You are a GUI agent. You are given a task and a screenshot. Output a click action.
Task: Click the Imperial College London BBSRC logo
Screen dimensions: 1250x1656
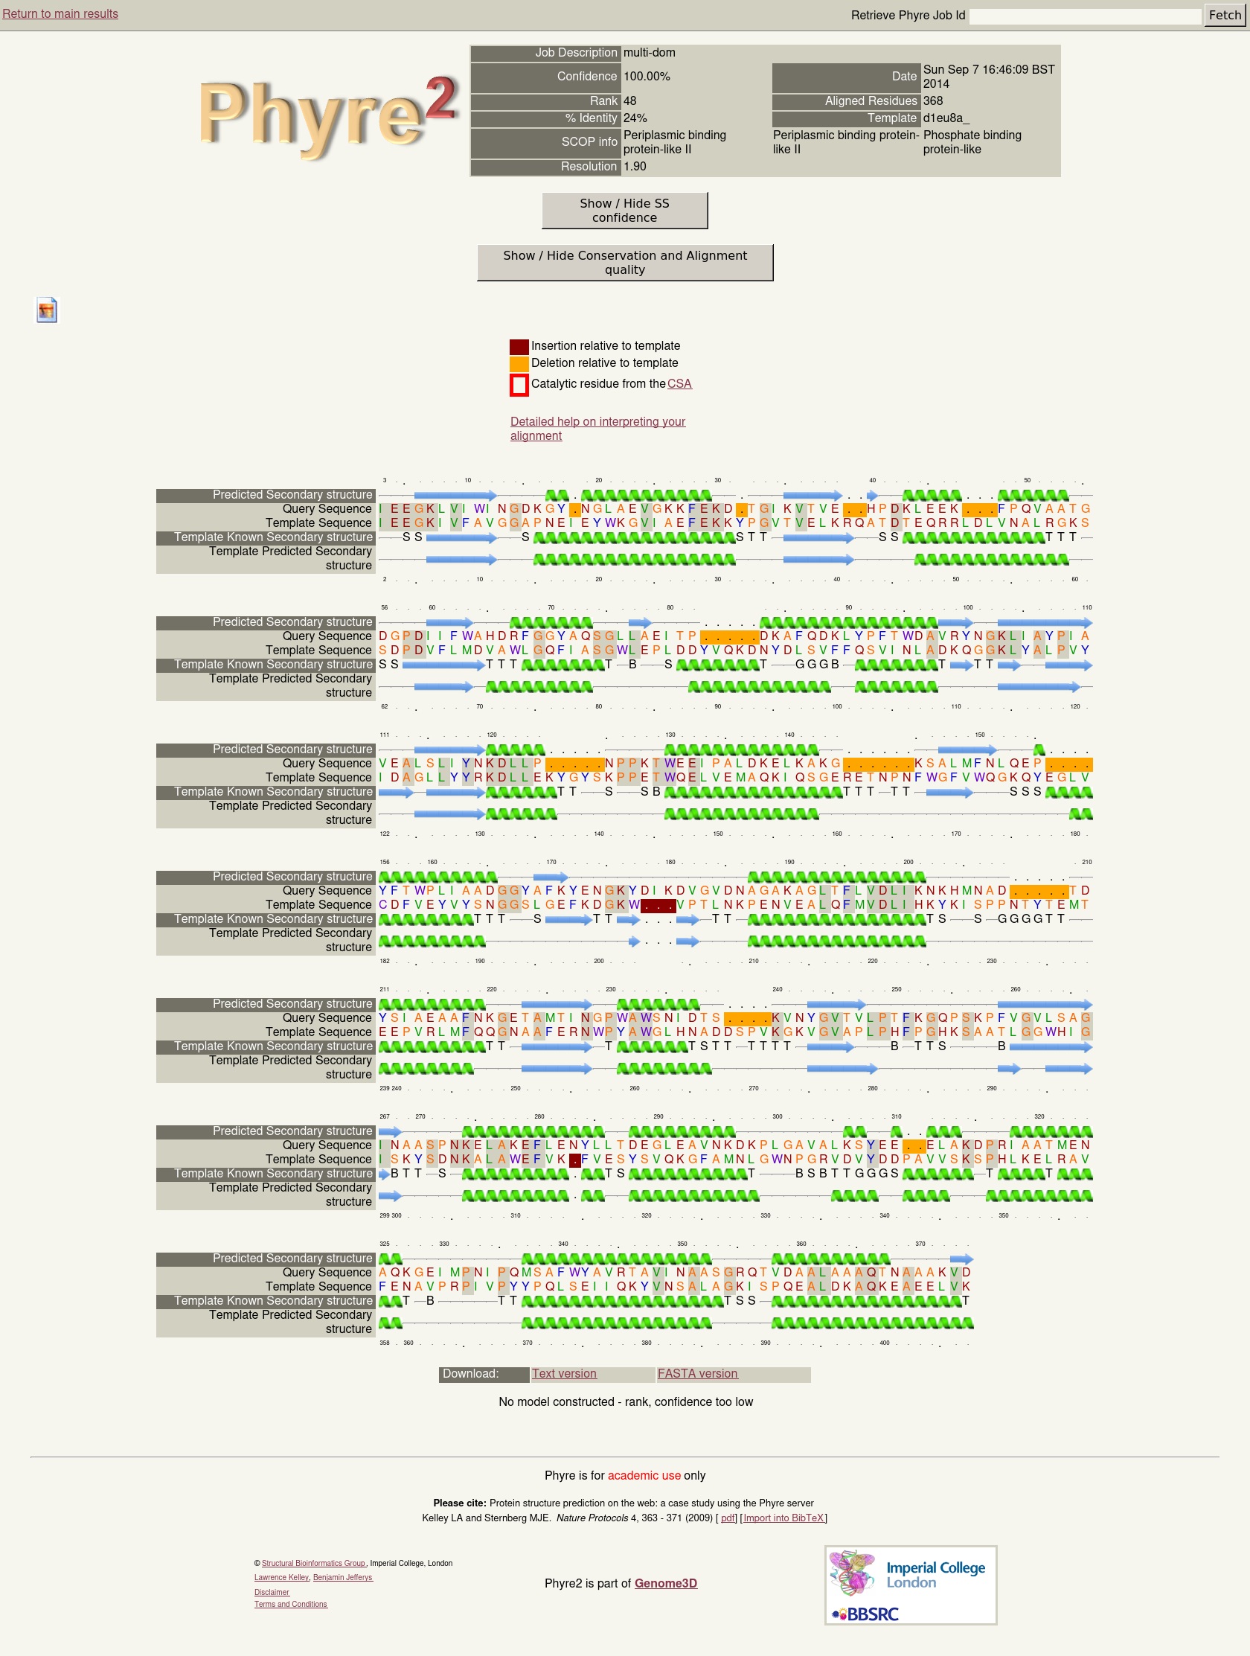point(910,1585)
